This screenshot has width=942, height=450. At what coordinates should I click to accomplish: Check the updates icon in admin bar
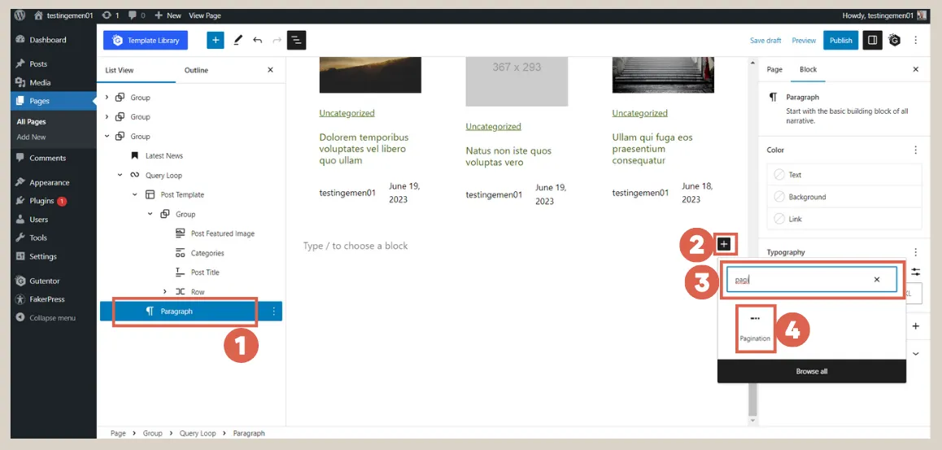pyautogui.click(x=111, y=15)
